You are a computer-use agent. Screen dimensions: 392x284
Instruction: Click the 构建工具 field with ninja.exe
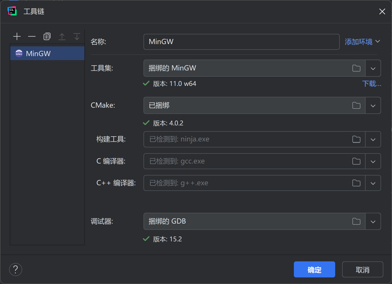pos(254,139)
